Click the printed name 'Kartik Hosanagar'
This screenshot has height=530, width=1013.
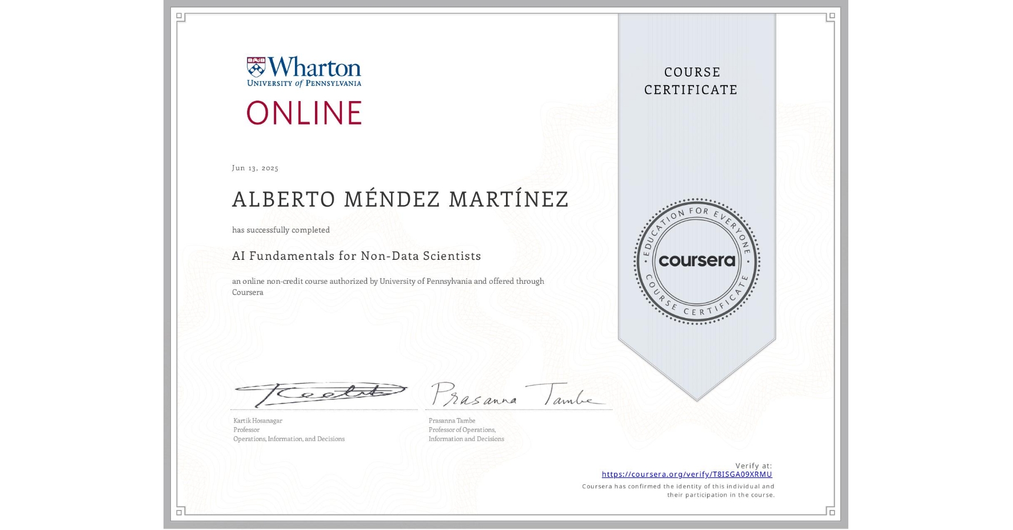coord(258,420)
